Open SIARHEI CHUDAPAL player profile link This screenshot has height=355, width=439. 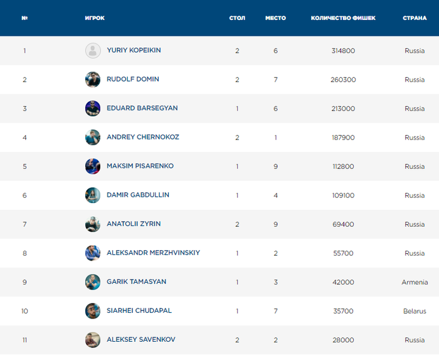139,310
